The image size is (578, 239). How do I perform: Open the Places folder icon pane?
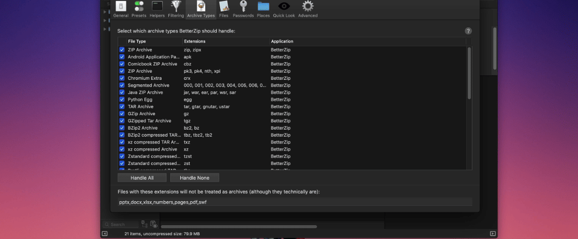[263, 9]
